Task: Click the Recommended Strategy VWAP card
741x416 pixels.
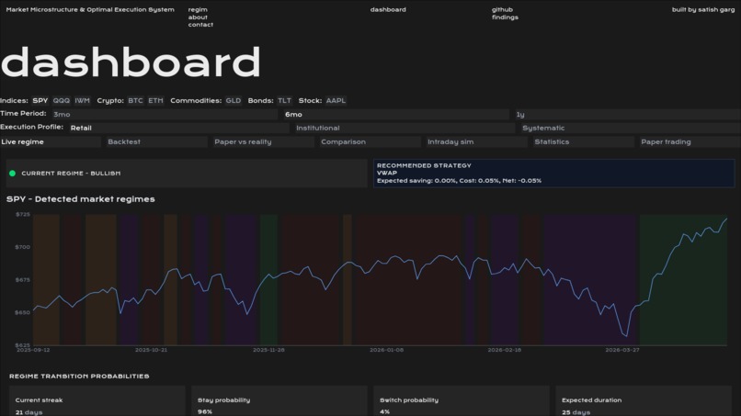Action: [x=553, y=174]
